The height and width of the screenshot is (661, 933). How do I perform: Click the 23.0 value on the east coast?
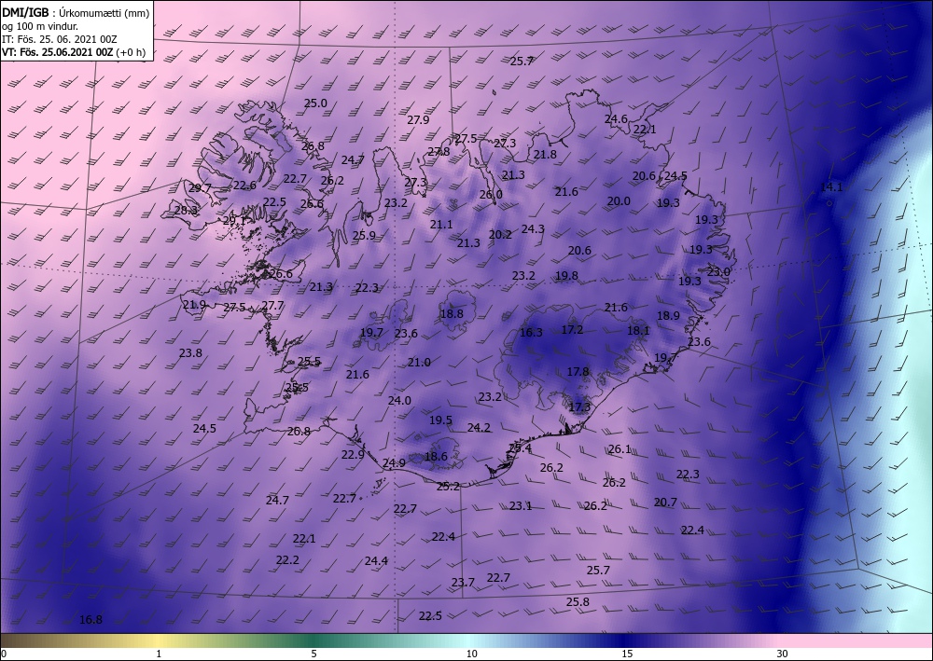click(718, 271)
